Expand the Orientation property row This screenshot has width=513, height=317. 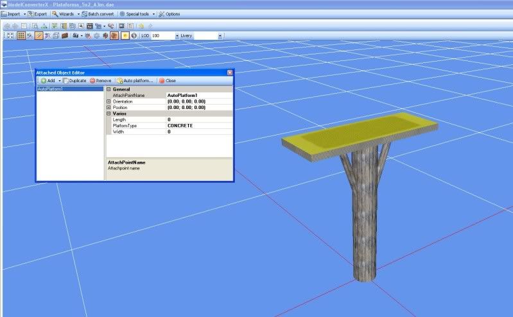pos(109,101)
